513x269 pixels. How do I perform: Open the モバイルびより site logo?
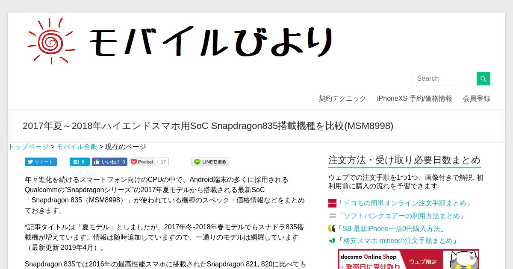[180, 41]
